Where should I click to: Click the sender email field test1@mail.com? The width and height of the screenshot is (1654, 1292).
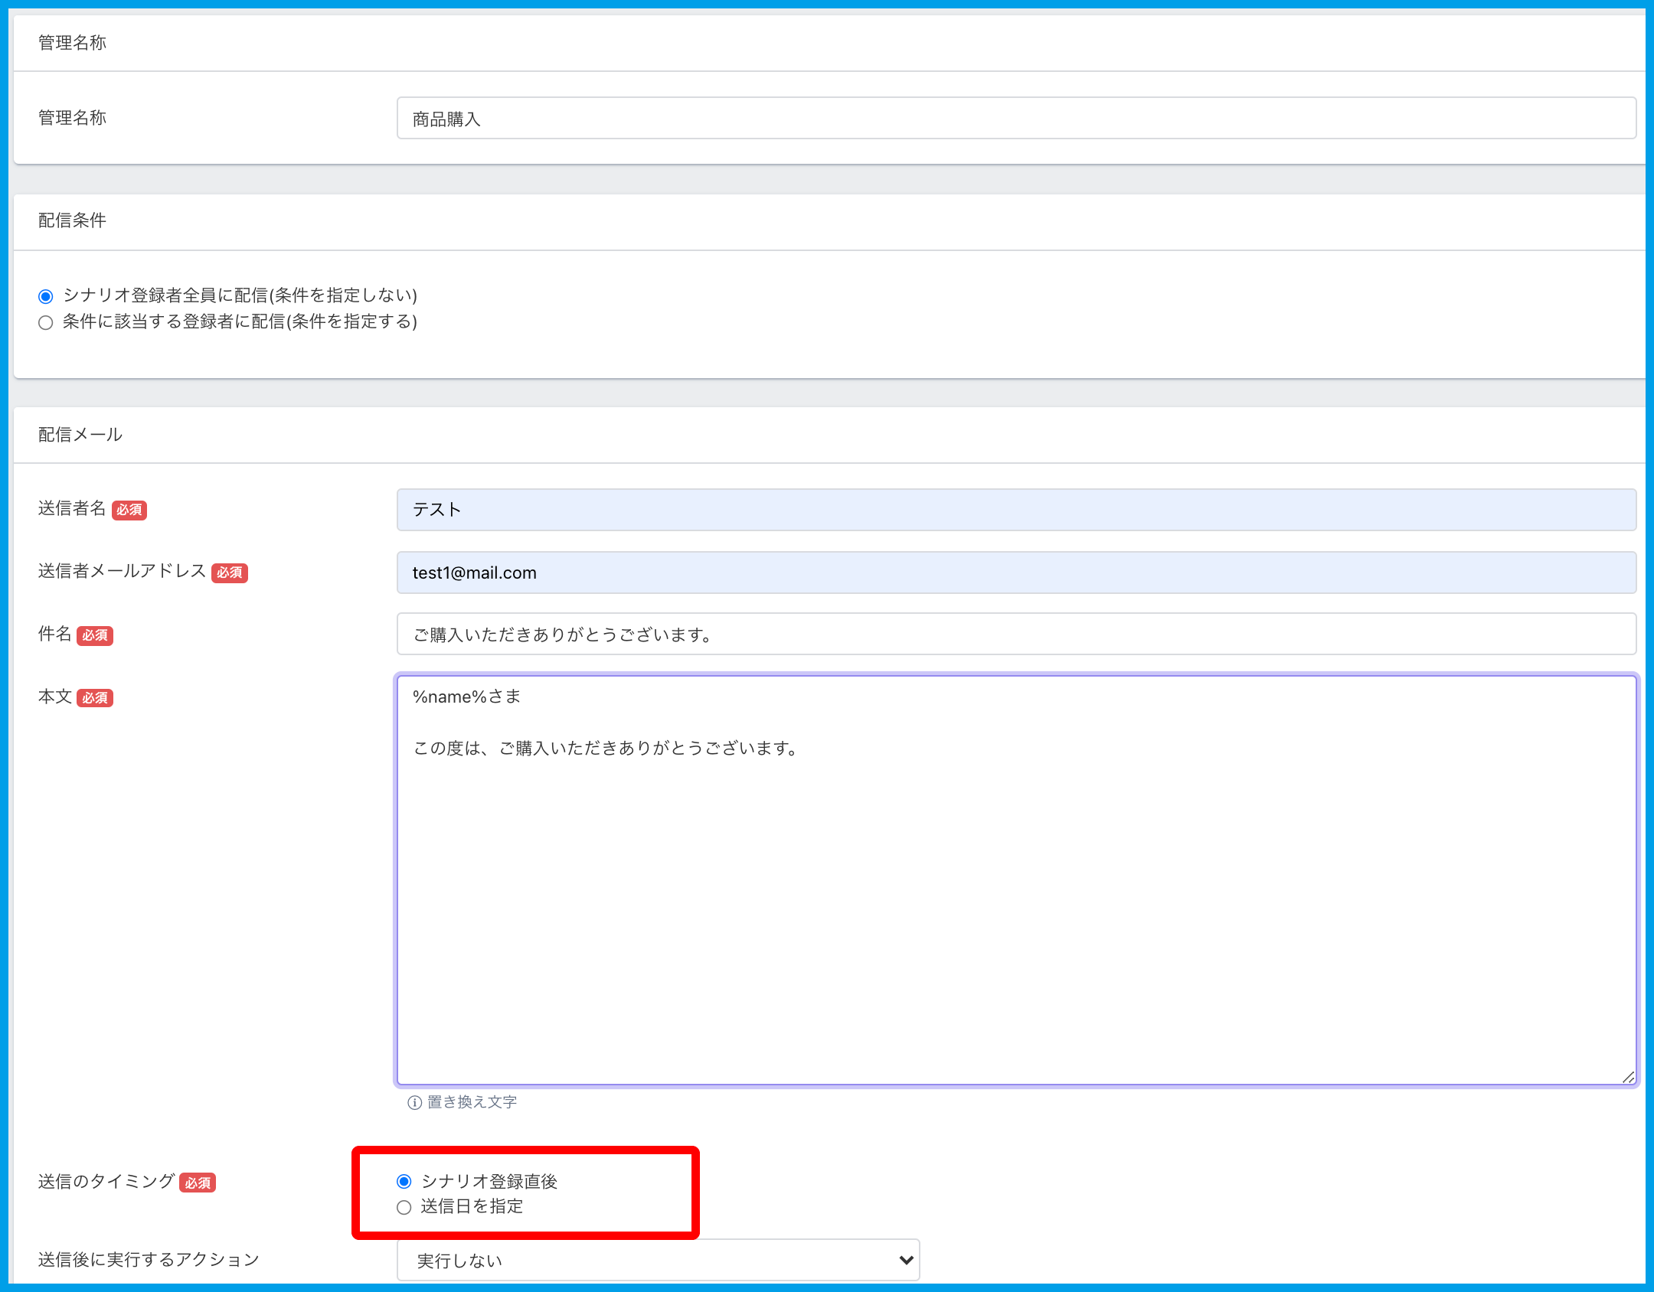pos(1015,573)
